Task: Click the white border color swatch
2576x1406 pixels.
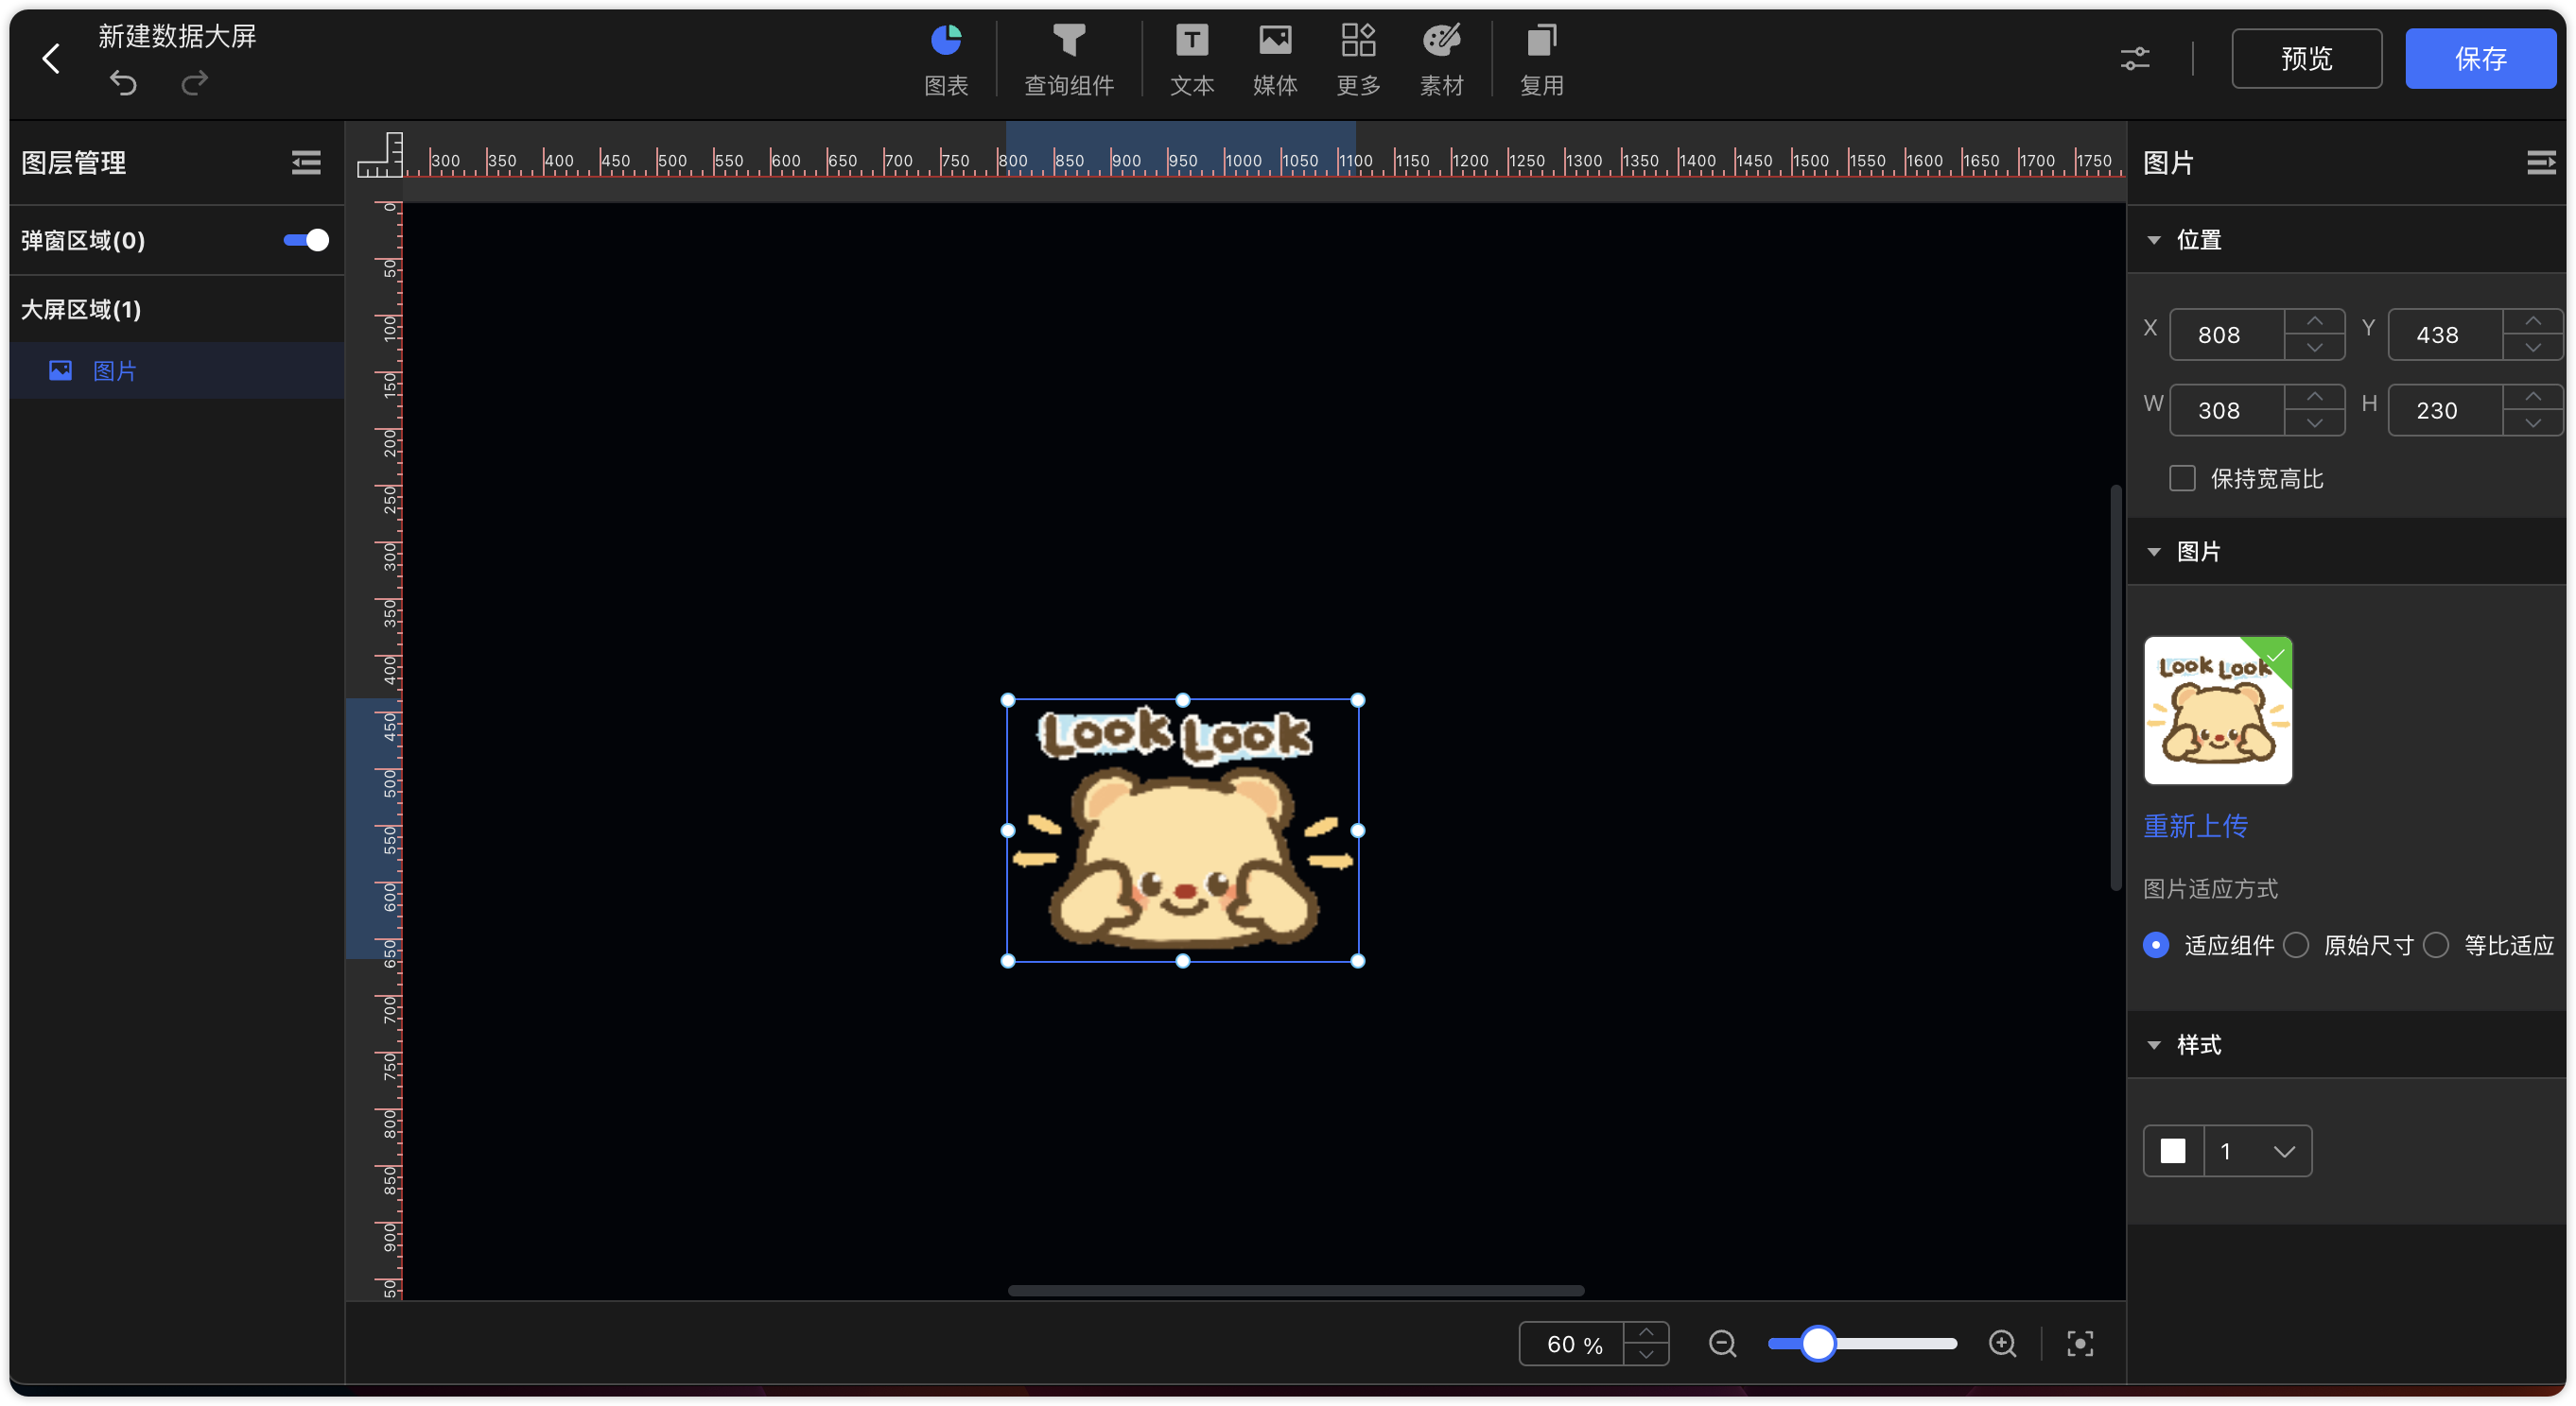Action: [2173, 1151]
